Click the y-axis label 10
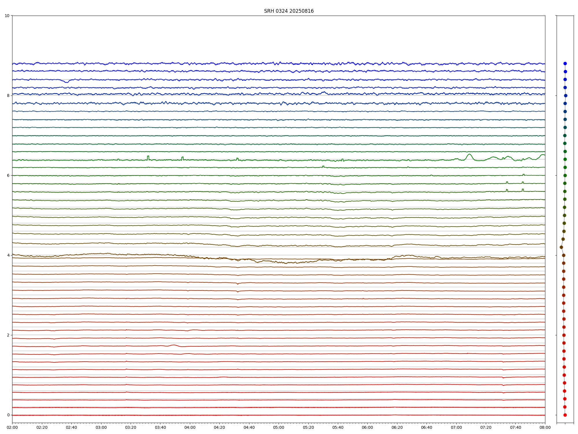 [7, 16]
